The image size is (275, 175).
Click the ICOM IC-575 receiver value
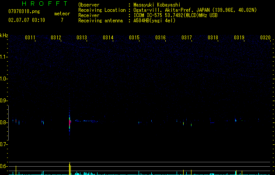175,15
